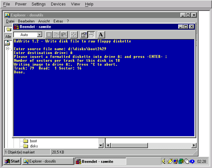Click Beendet - rawrite taskbar button

click(101, 161)
